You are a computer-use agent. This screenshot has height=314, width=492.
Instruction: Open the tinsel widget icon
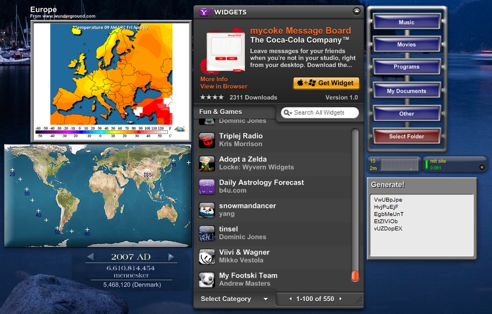207,233
